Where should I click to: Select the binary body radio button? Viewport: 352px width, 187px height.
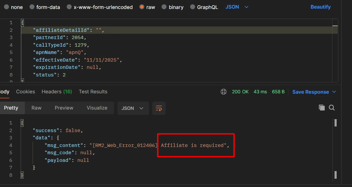(164, 7)
